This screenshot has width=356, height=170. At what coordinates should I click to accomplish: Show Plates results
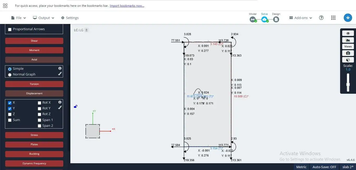[x=34, y=144]
